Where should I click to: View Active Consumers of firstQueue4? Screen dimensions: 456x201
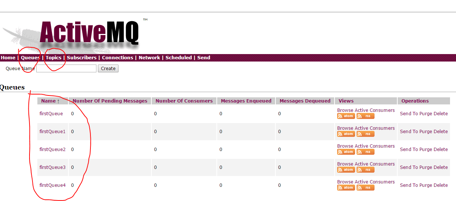[x=375, y=182]
